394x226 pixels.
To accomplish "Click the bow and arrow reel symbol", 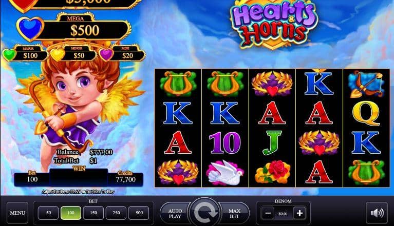I will coord(366,84).
